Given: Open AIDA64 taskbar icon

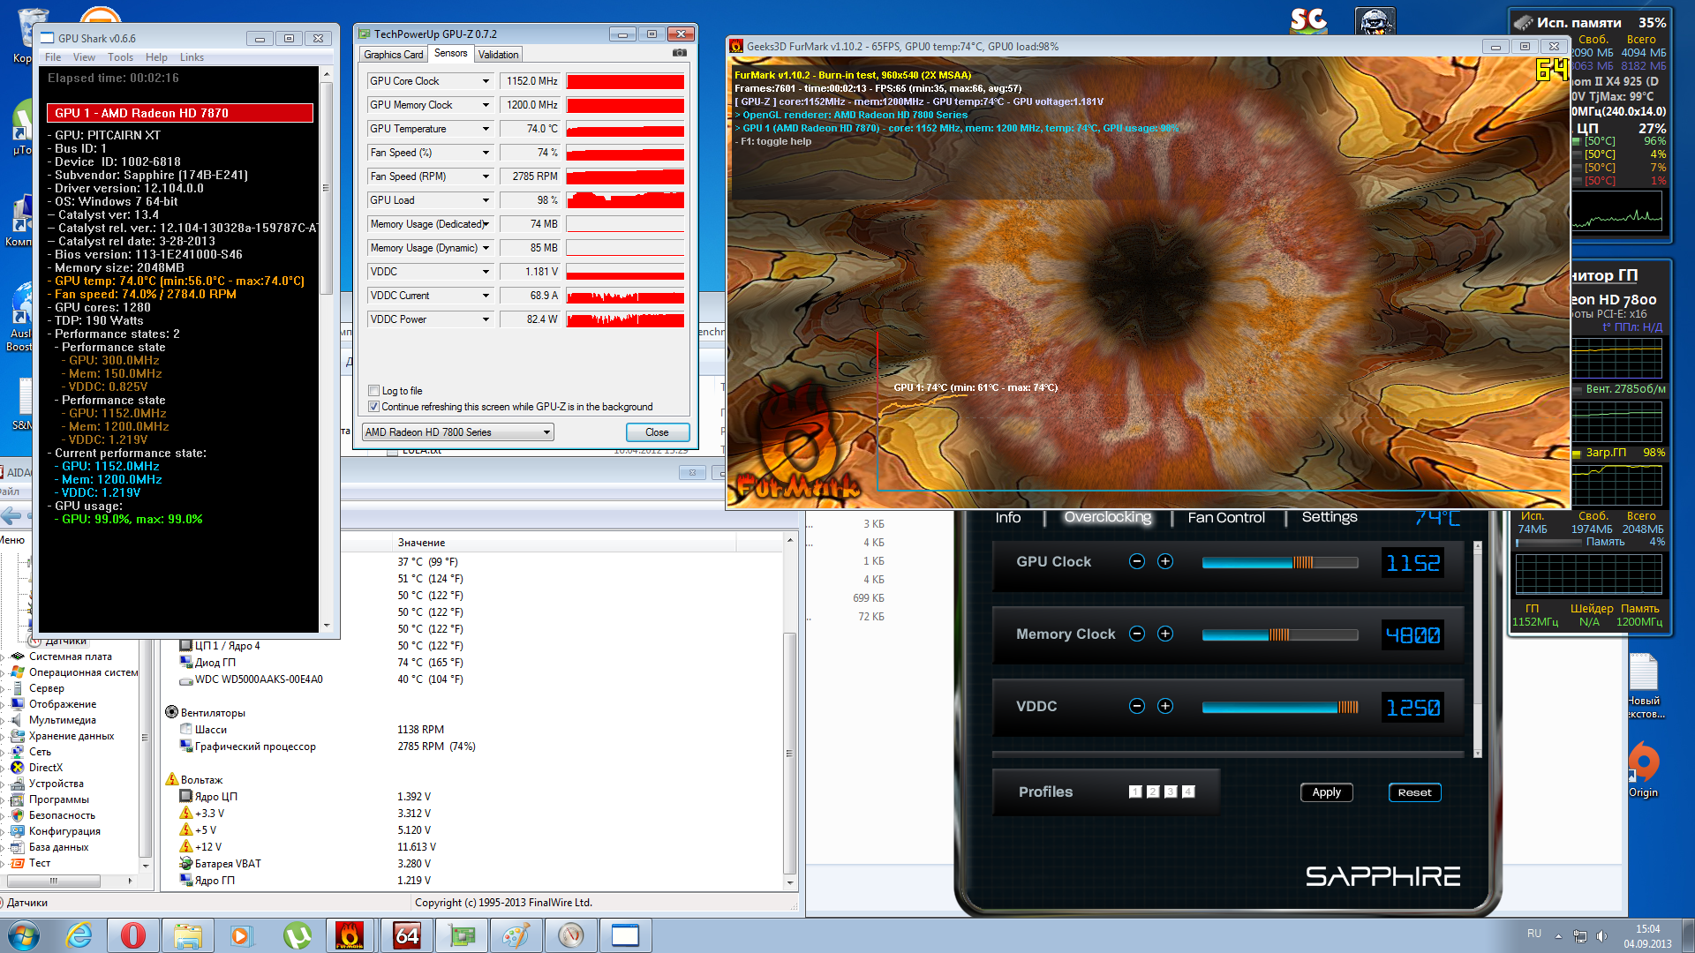Looking at the screenshot, I should pyautogui.click(x=407, y=935).
